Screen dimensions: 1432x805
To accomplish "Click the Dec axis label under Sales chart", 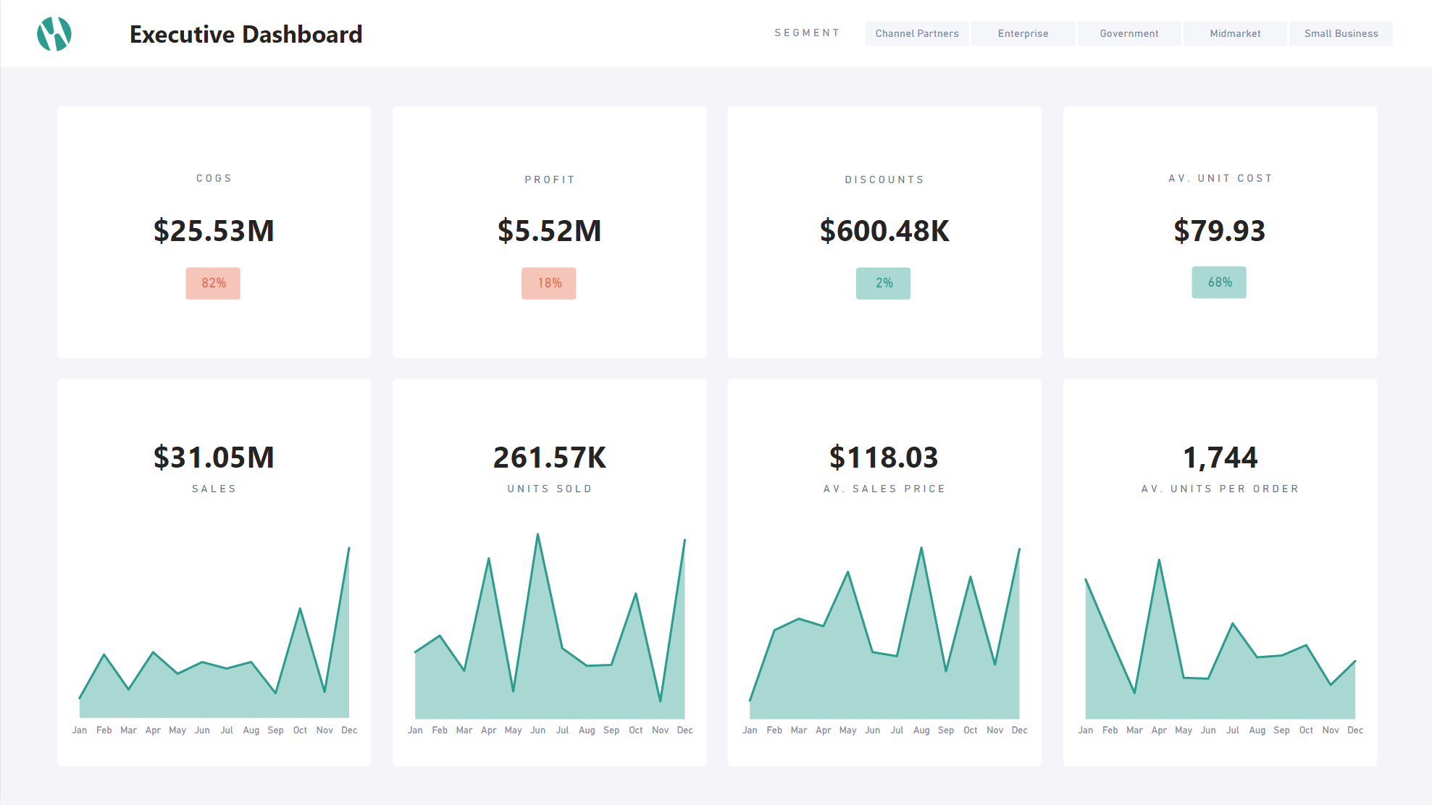I will pos(349,730).
